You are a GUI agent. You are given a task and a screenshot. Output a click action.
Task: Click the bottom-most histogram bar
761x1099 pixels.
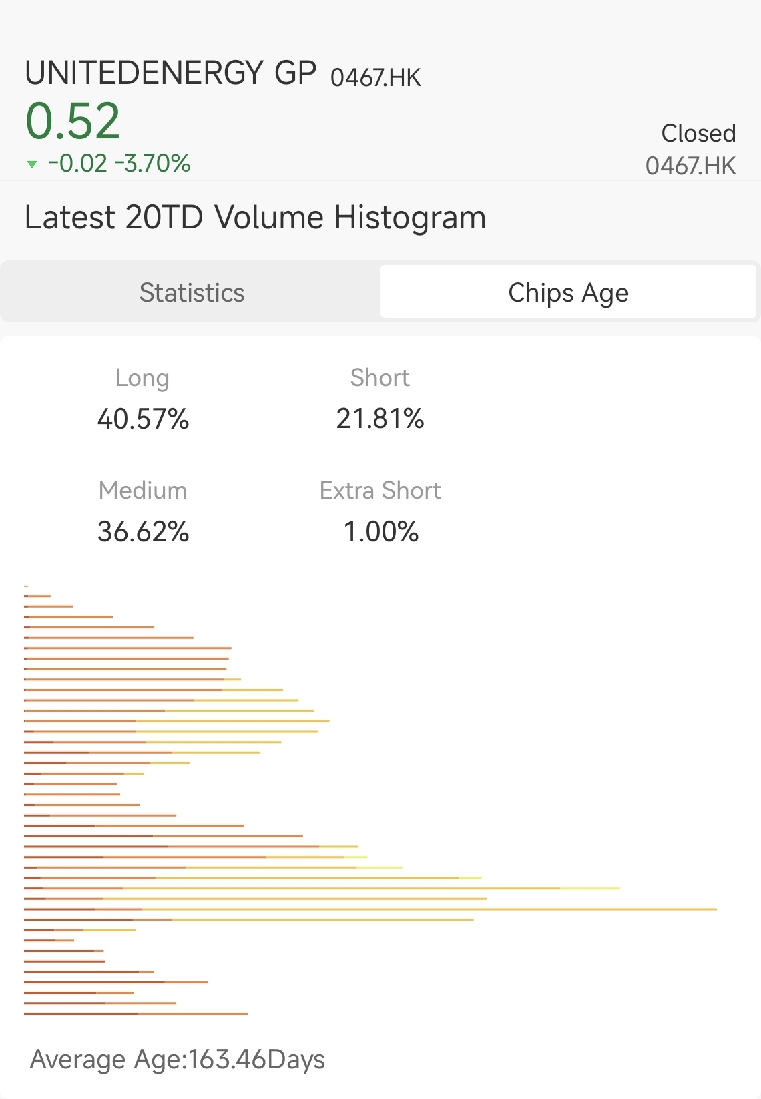(136, 1014)
